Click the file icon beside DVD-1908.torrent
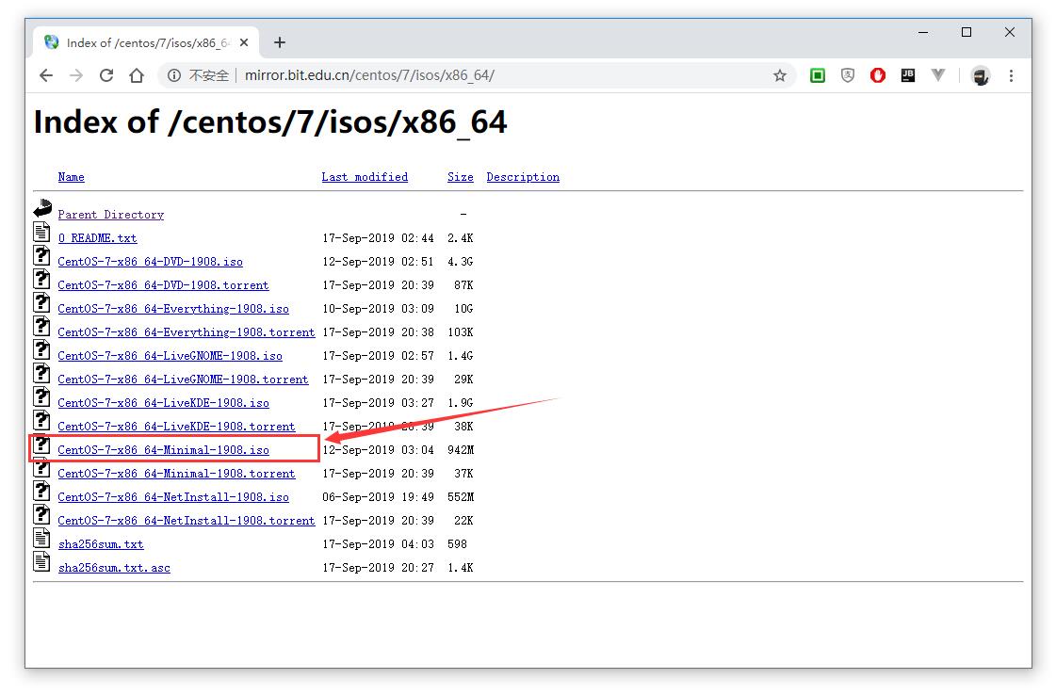Screen dimensions: 1056x695 coord(41,279)
